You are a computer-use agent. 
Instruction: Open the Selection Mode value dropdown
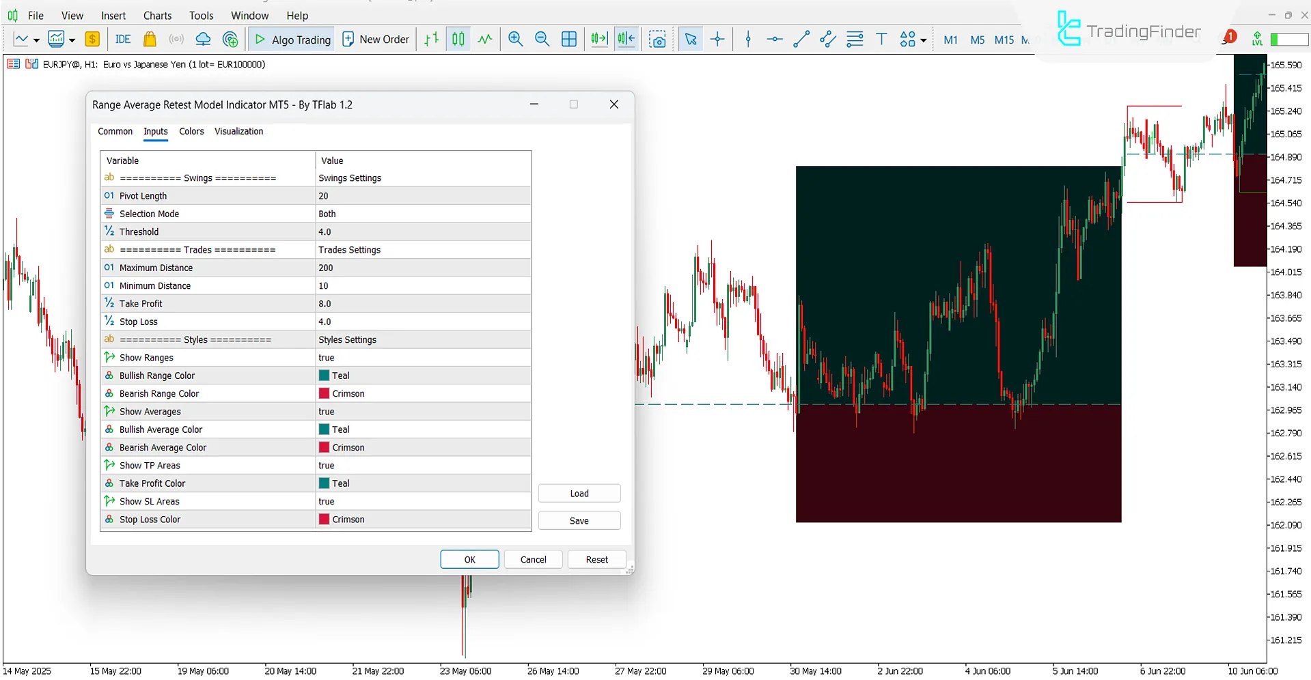coord(422,213)
